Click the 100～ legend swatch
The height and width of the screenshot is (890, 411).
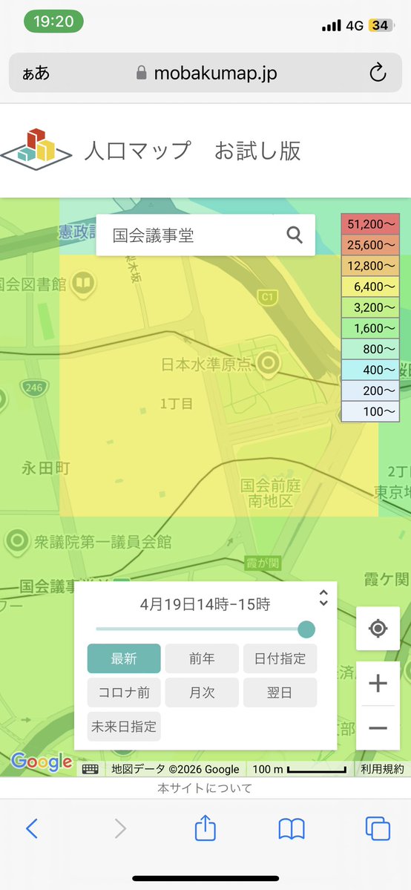[370, 411]
